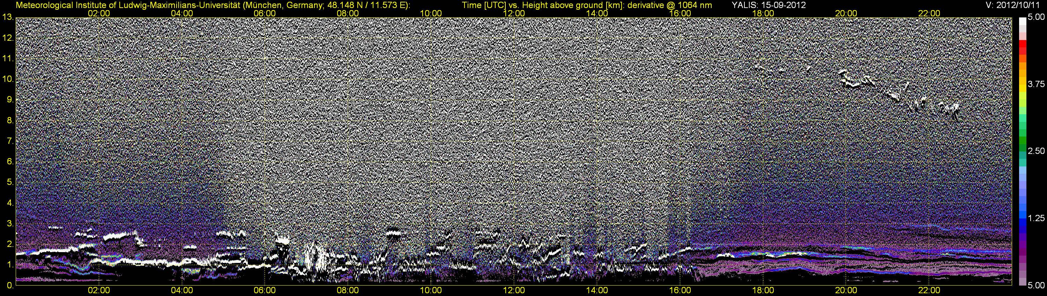Image resolution: width=1047 pixels, height=296 pixels.
Task: Click the 10 km height axis label
Action: (7, 79)
